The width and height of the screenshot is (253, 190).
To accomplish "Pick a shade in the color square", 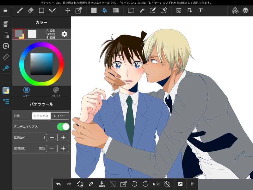I will tap(41, 64).
